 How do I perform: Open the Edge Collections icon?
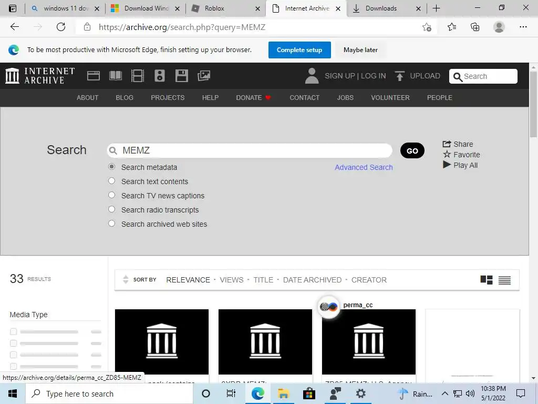(475, 27)
